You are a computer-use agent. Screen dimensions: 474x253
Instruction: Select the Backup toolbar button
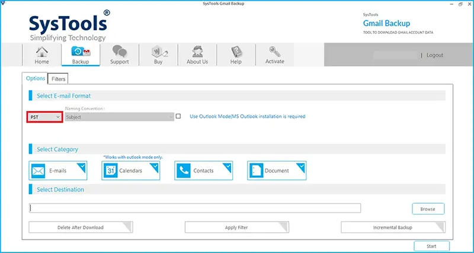(81, 55)
